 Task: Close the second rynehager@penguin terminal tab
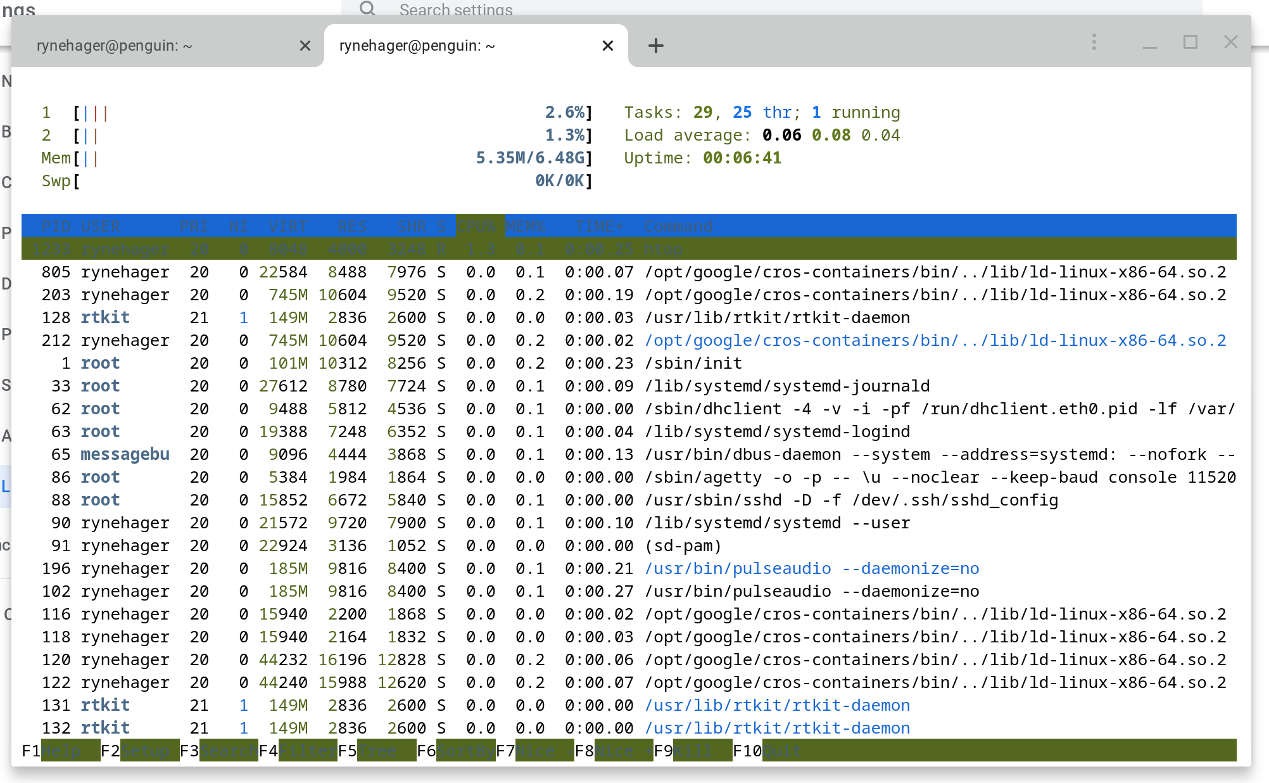click(607, 45)
